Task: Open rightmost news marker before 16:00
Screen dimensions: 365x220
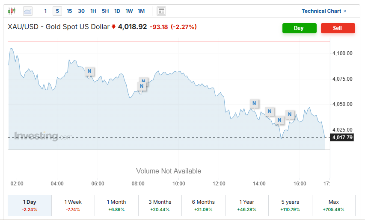Action: click(x=290, y=114)
